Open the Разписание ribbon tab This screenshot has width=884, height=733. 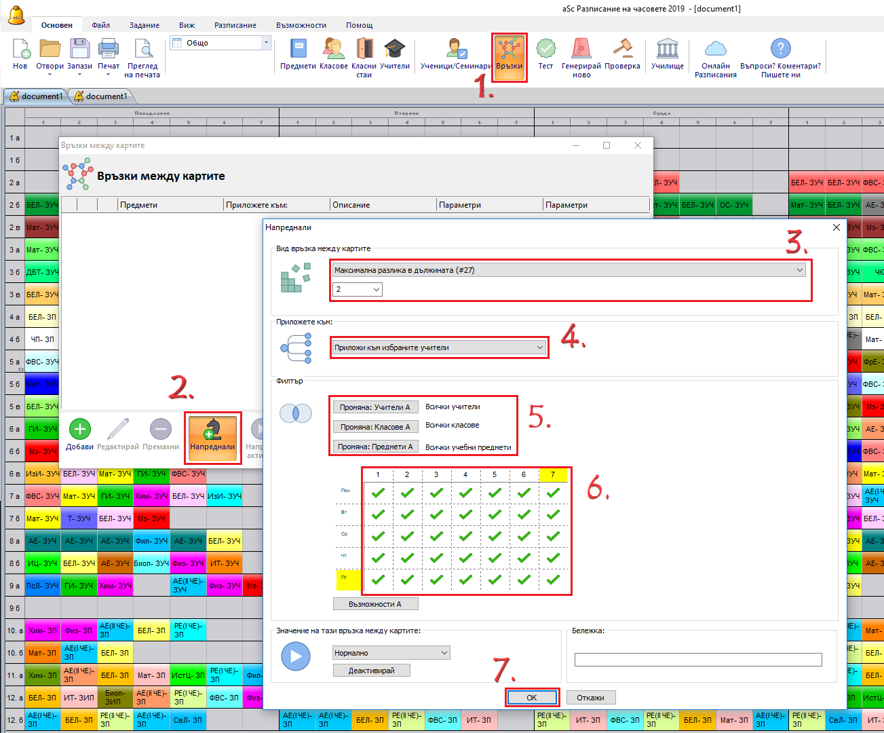(x=235, y=25)
